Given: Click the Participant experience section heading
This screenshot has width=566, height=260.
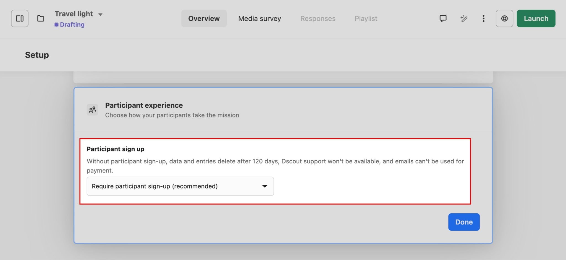Looking at the screenshot, I should [144, 105].
